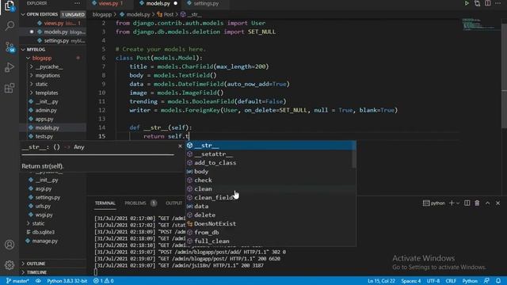Select the models.py editor tab

pyautogui.click(x=158, y=3)
